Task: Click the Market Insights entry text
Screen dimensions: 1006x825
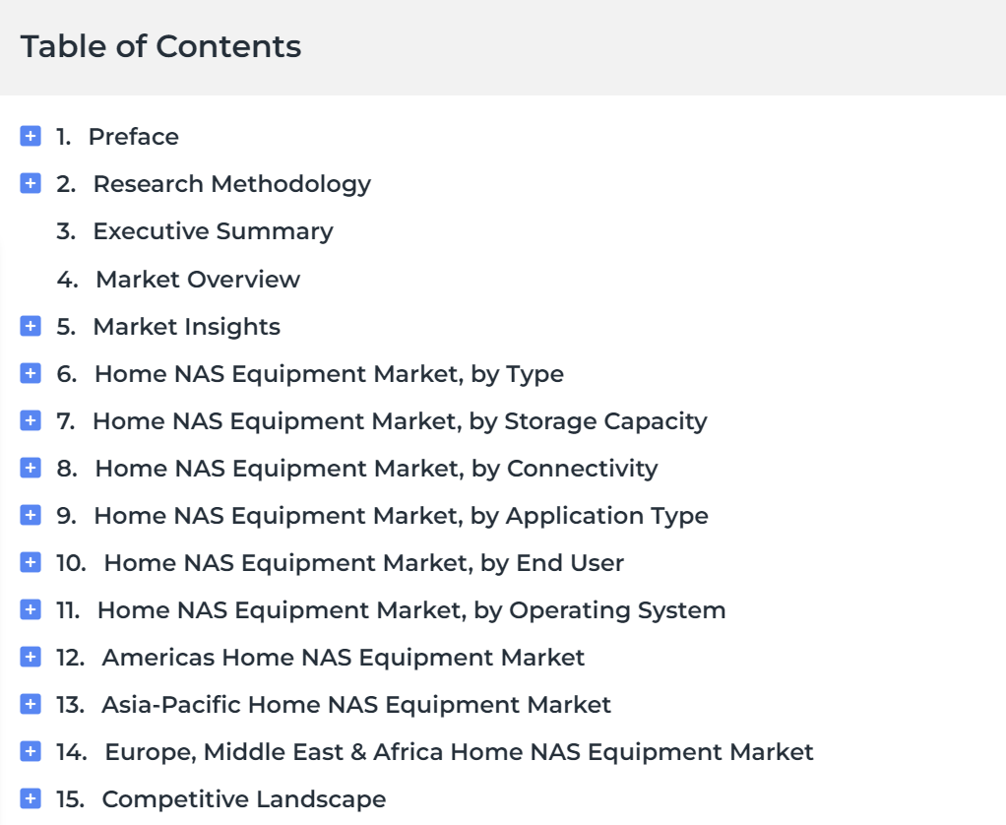Action: tap(187, 327)
